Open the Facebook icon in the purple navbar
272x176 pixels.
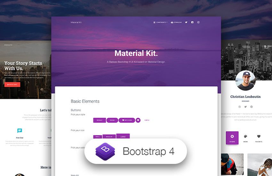pos(192,22)
